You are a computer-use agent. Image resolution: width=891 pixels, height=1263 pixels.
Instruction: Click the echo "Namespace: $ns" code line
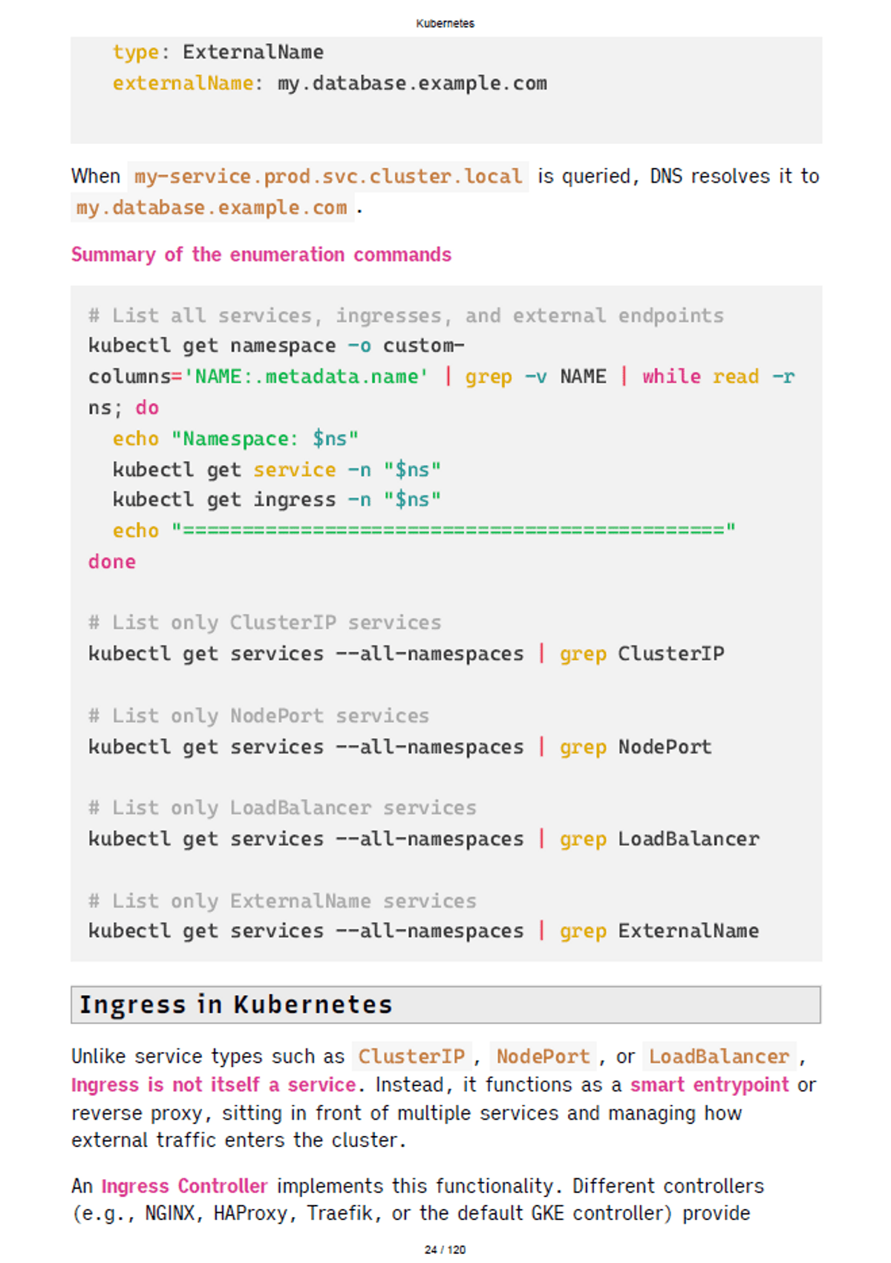pyautogui.click(x=235, y=439)
